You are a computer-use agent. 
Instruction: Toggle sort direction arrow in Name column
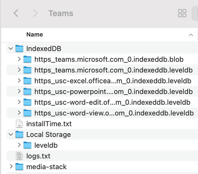point(191,35)
